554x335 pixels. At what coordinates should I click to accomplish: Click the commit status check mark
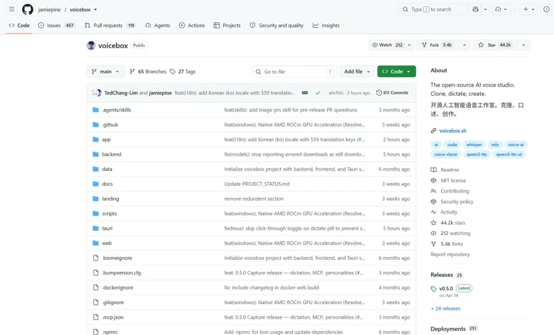[318, 93]
